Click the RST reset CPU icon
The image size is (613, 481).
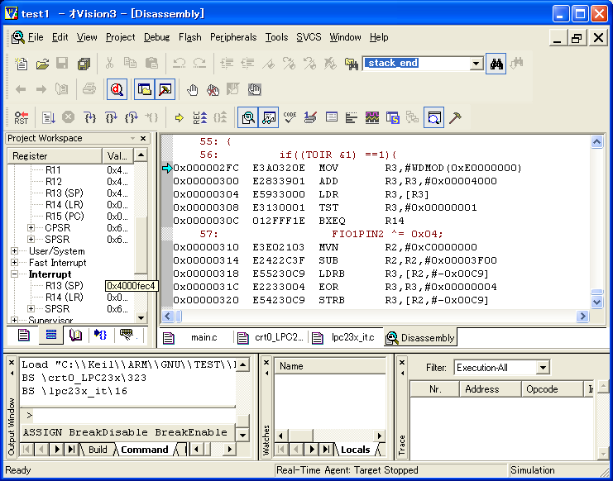[x=22, y=118]
